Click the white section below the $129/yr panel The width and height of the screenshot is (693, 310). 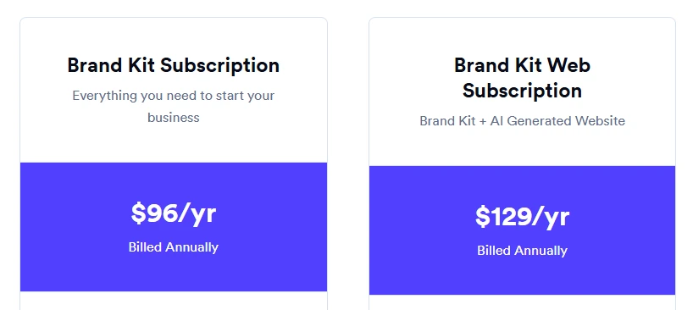[522, 302]
